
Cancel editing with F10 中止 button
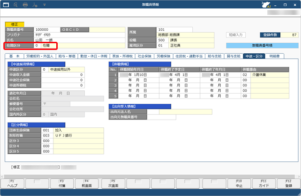click(x=239, y=184)
